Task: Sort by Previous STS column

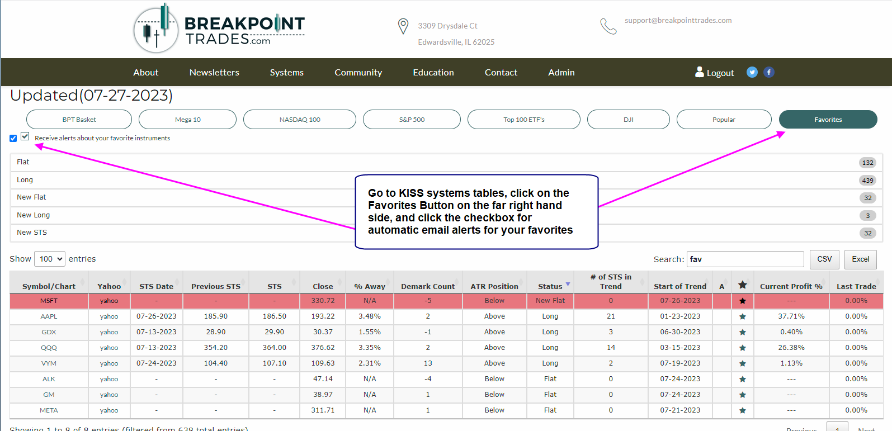Action: point(216,286)
